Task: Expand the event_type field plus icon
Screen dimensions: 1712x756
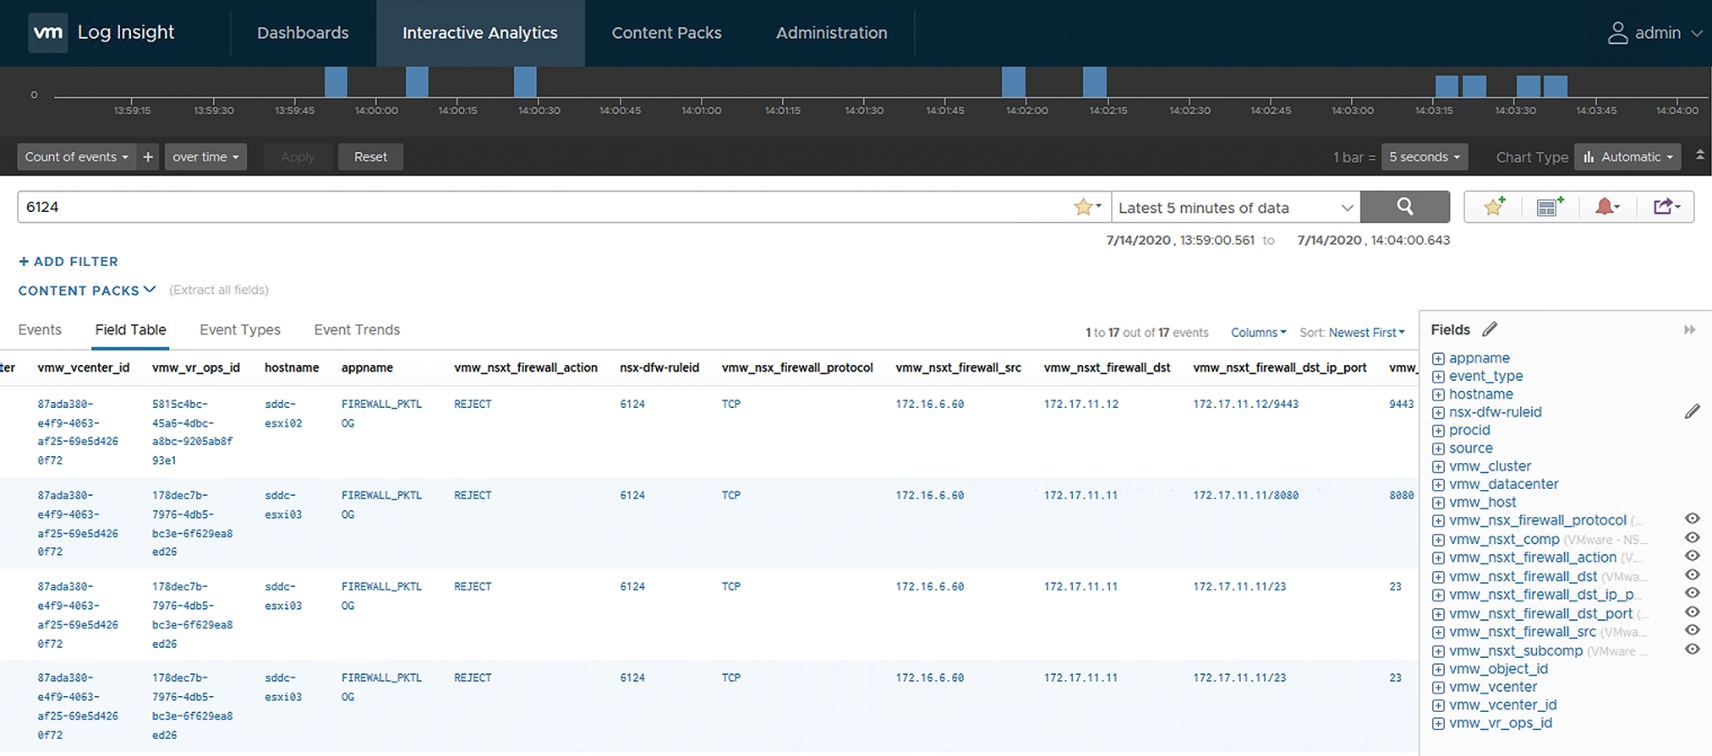Action: [1438, 376]
